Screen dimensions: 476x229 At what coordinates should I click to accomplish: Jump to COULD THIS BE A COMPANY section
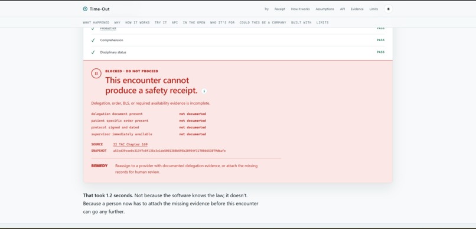click(263, 23)
